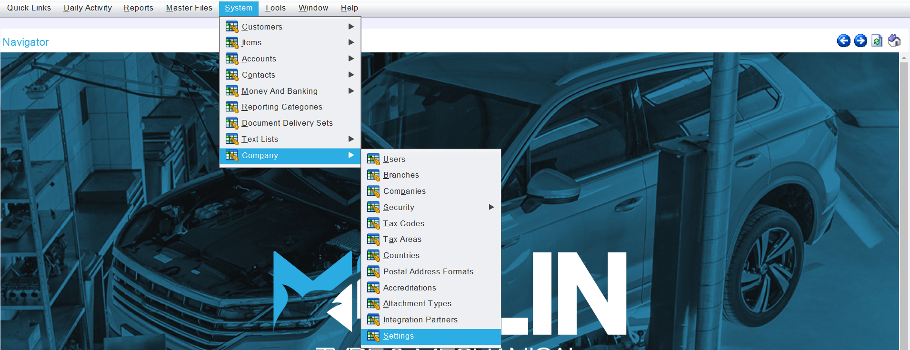Click the icon beside Users

click(373, 159)
